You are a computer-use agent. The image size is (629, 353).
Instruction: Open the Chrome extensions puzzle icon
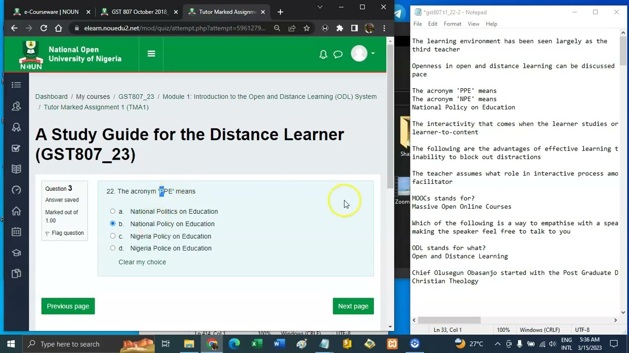[340, 28]
